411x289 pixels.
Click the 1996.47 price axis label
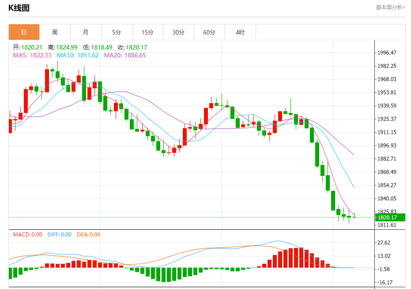[387, 53]
